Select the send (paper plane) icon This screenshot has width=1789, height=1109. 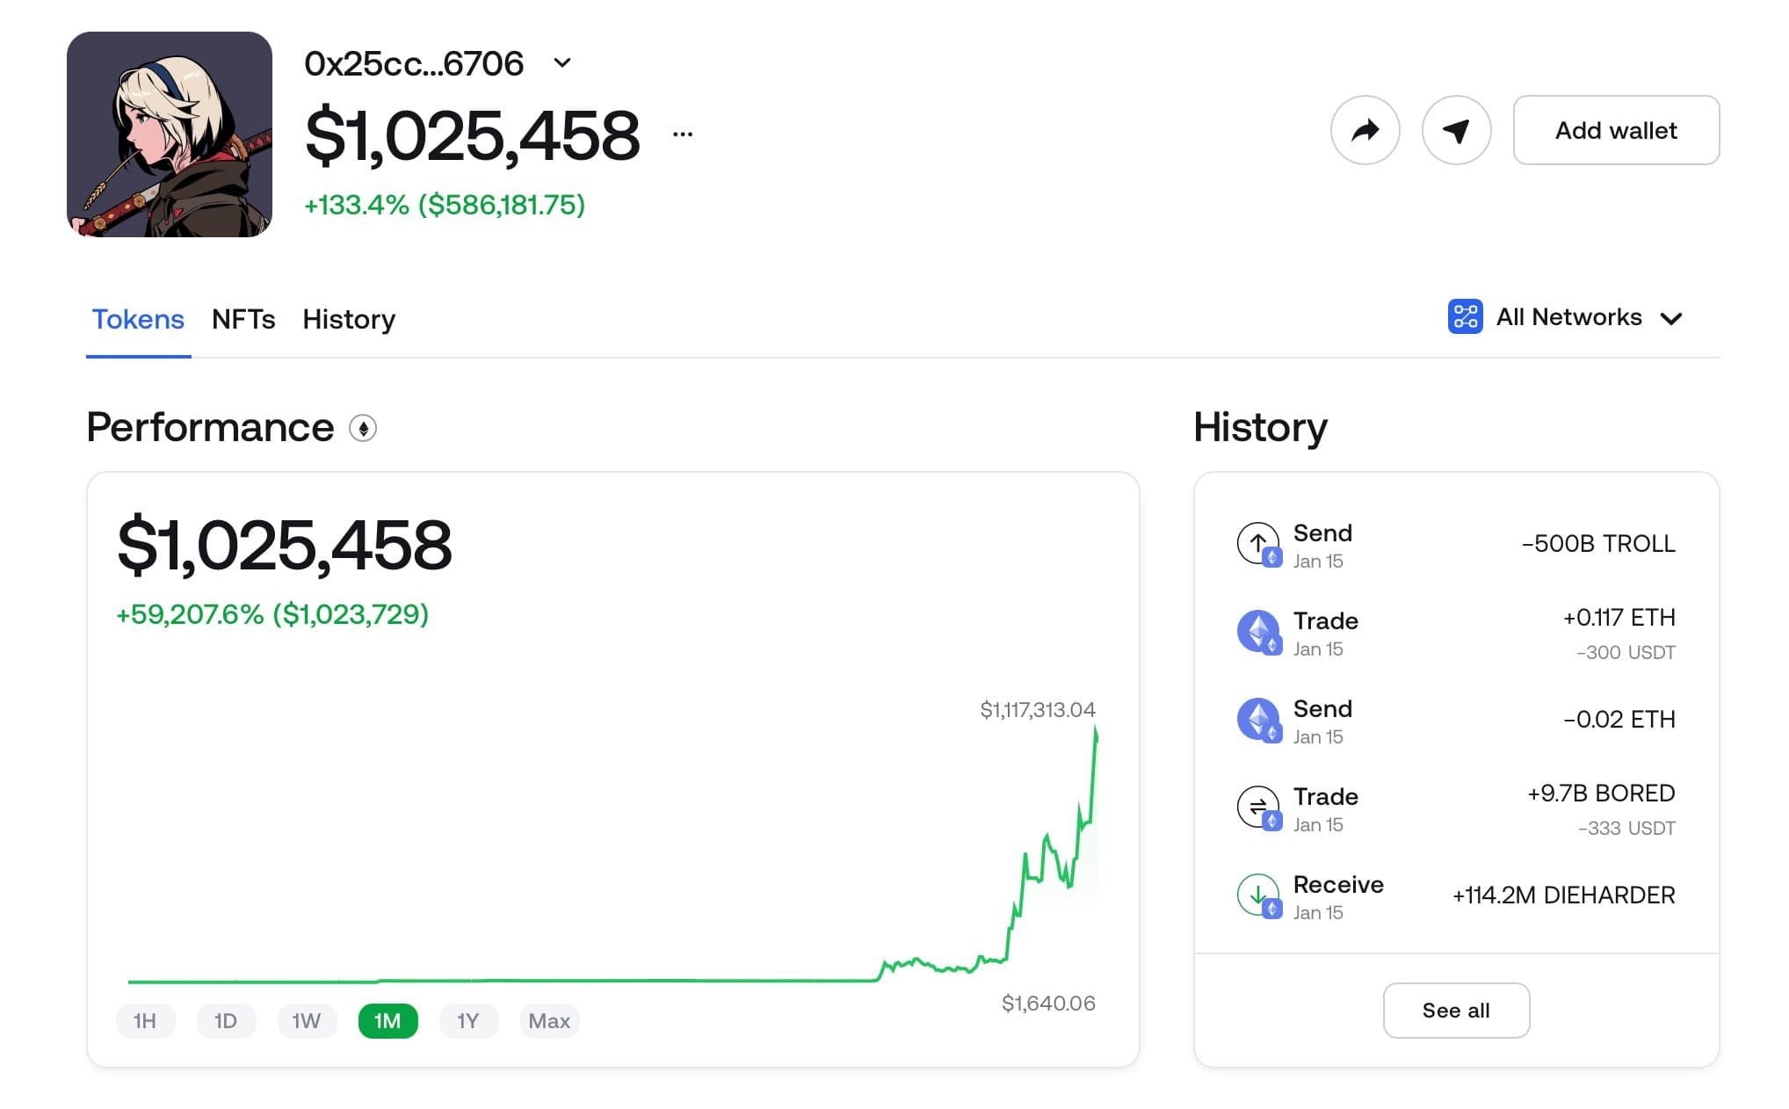tap(1456, 130)
